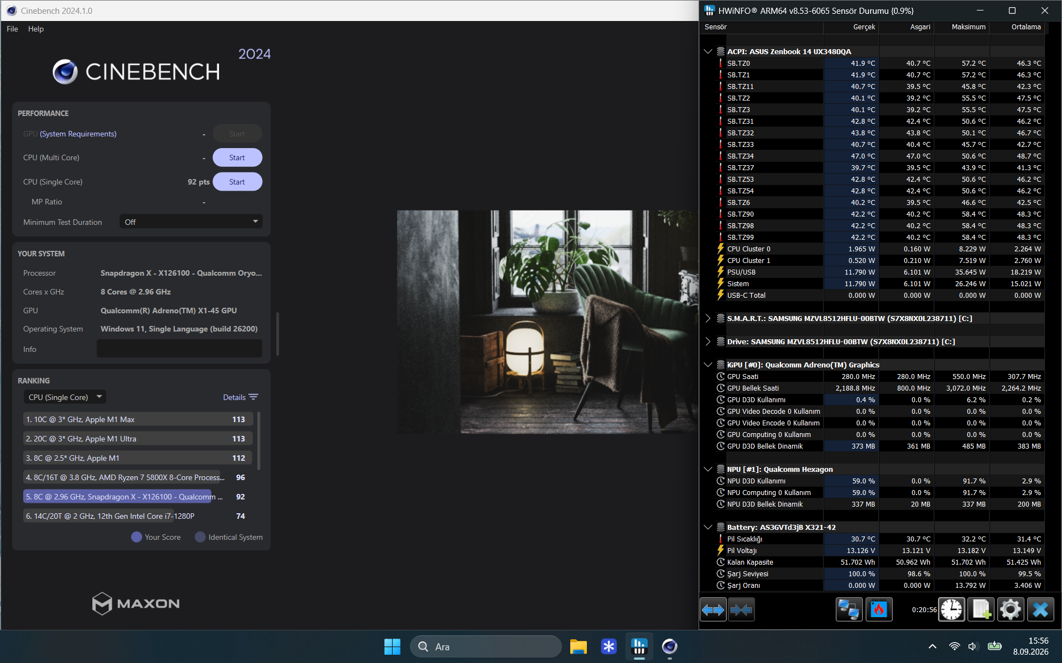Open the volume tray icon

click(x=973, y=646)
